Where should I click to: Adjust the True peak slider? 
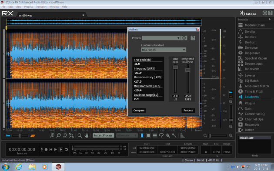pyautogui.click(x=175, y=67)
